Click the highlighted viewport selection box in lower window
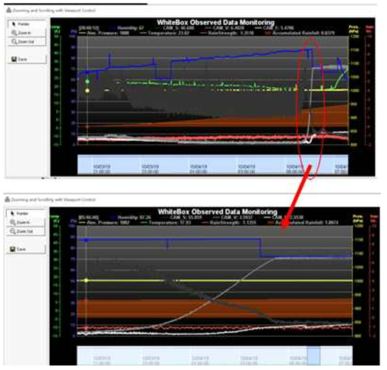The image size is (387, 370). click(x=314, y=355)
